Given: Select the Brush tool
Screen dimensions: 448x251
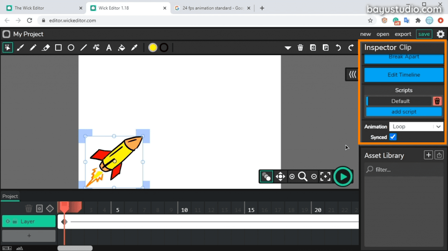Looking at the screenshot, I should point(20,47).
